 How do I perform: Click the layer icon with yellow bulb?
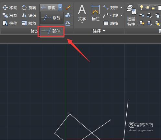click(142, 23)
